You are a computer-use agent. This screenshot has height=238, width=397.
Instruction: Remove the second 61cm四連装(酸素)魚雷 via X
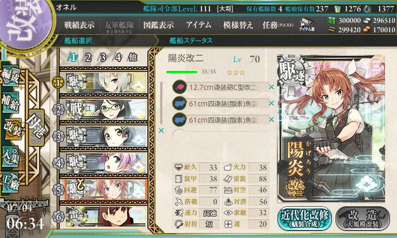(271, 120)
